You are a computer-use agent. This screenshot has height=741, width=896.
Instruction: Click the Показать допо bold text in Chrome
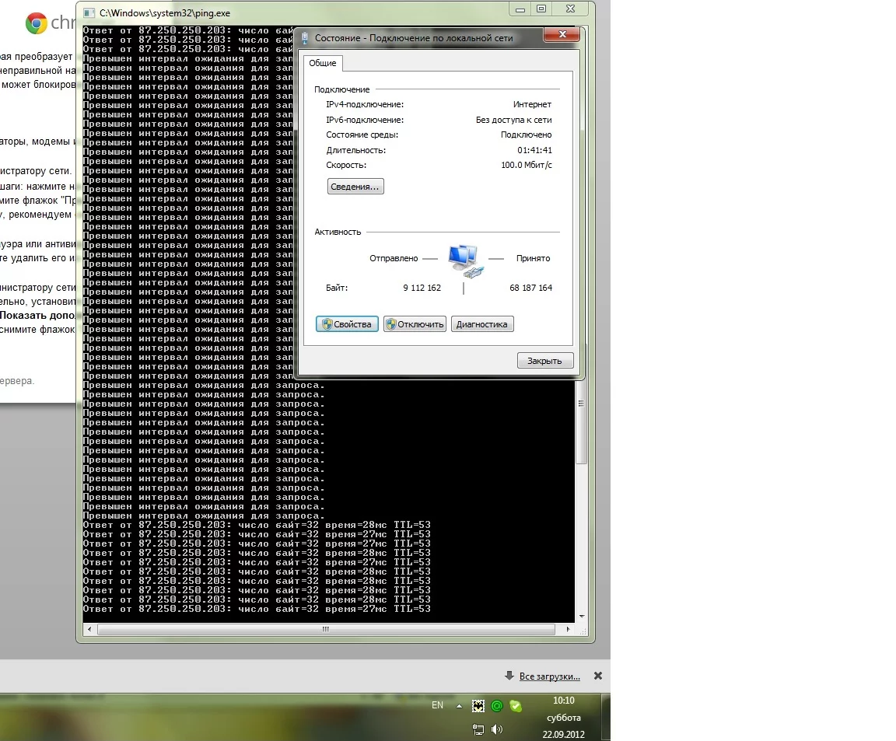[x=37, y=316]
